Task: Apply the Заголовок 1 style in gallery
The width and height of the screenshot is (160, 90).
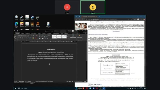Action: (64, 37)
